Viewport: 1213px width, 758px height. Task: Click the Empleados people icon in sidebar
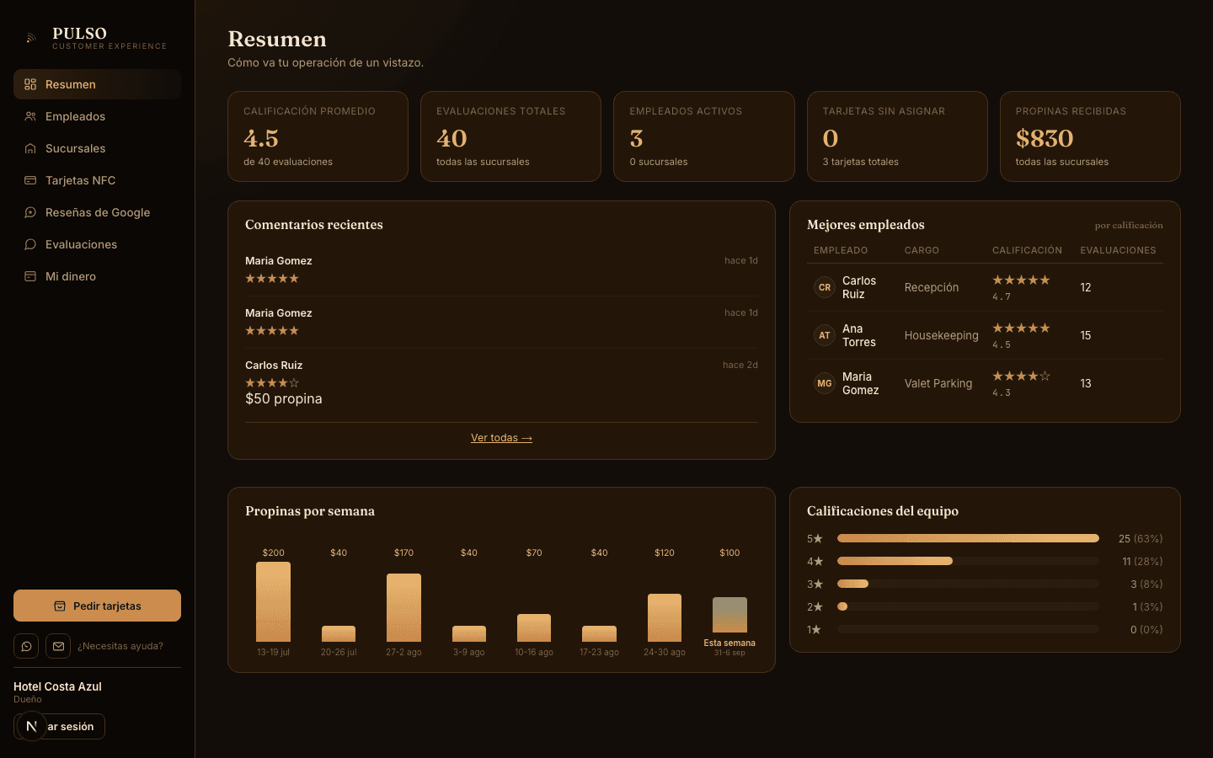30,116
